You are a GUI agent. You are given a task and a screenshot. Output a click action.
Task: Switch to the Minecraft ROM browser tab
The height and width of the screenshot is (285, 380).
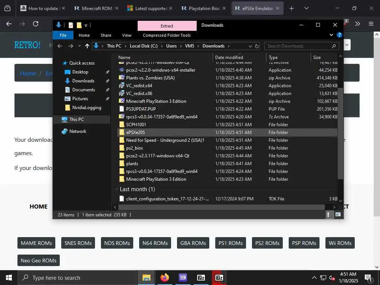97,9
